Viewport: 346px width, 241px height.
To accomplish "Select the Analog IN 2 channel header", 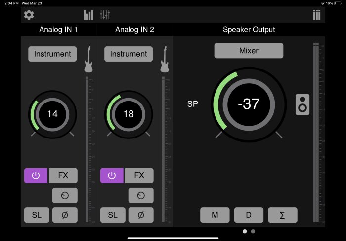I will (x=134, y=30).
